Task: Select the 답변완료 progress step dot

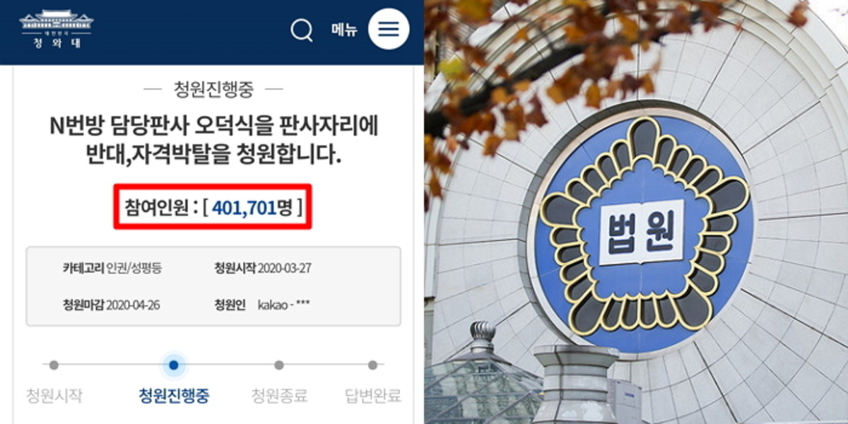Action: [372, 365]
